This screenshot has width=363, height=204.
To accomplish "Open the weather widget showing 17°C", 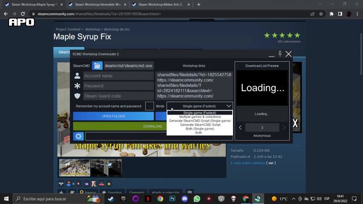I will [x=280, y=199].
